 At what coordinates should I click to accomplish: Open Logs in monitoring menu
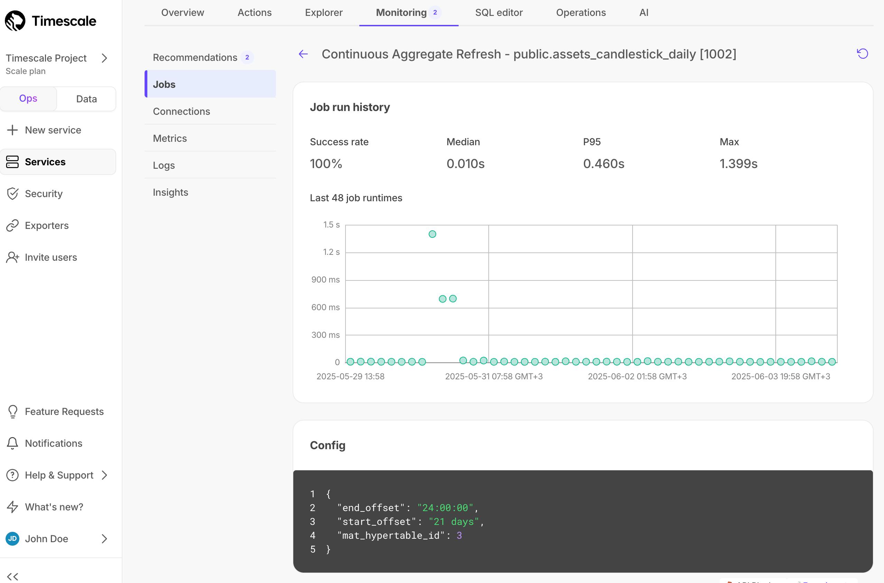[x=210, y=165]
